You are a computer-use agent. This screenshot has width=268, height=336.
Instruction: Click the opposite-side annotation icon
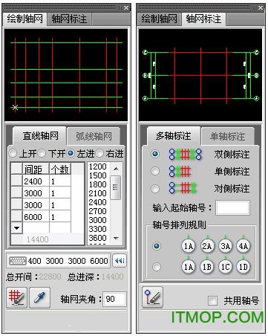(183, 187)
